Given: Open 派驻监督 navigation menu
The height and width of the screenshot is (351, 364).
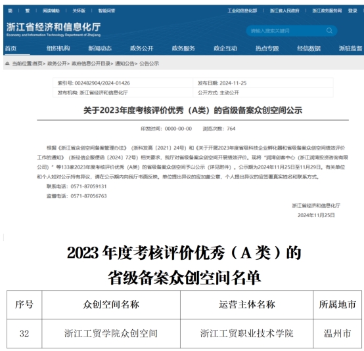Looking at the screenshot, I should 351,49.
